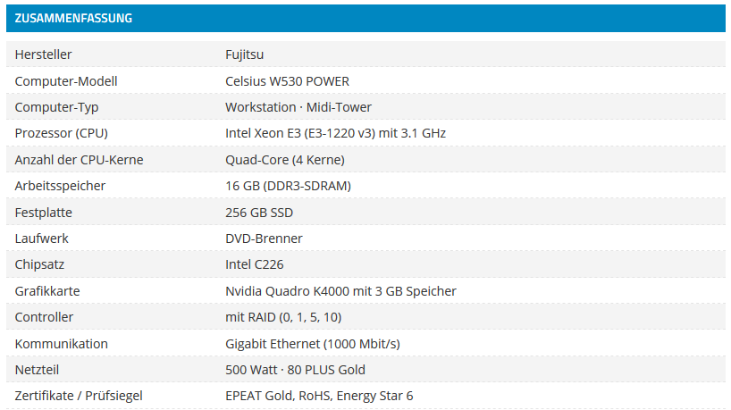Select the Intel C226 chipset value

255,264
